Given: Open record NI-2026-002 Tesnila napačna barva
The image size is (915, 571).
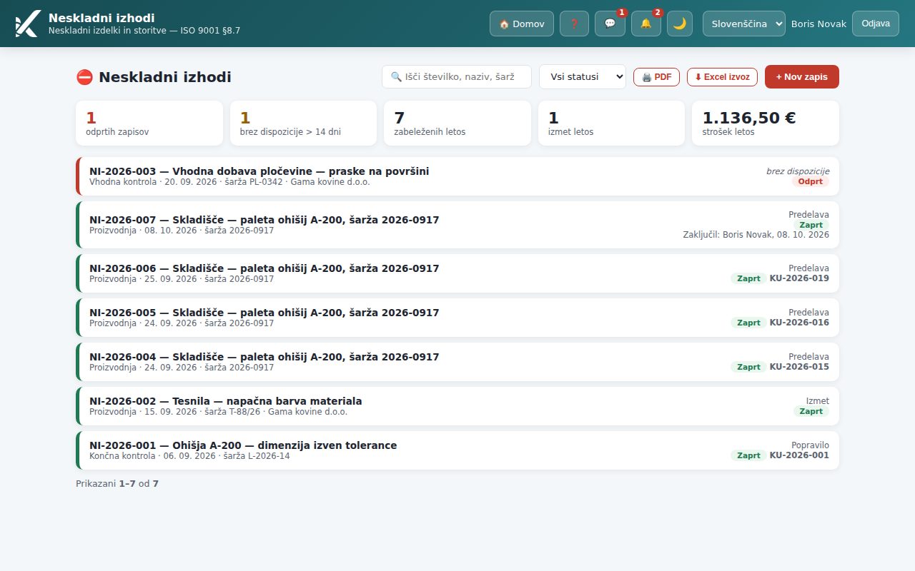Looking at the screenshot, I should (x=457, y=406).
